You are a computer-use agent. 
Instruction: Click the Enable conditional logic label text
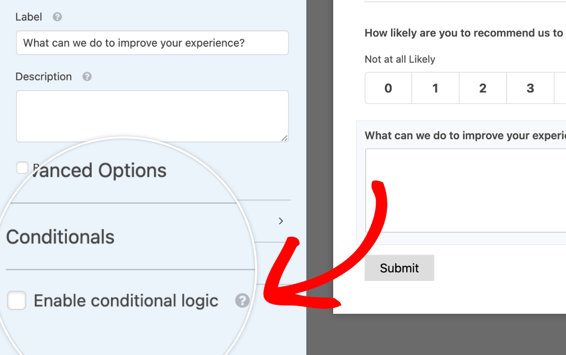(x=126, y=301)
